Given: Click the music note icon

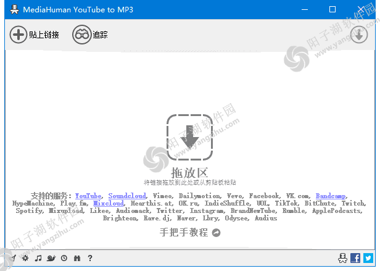Looking at the screenshot, I should [38, 258].
